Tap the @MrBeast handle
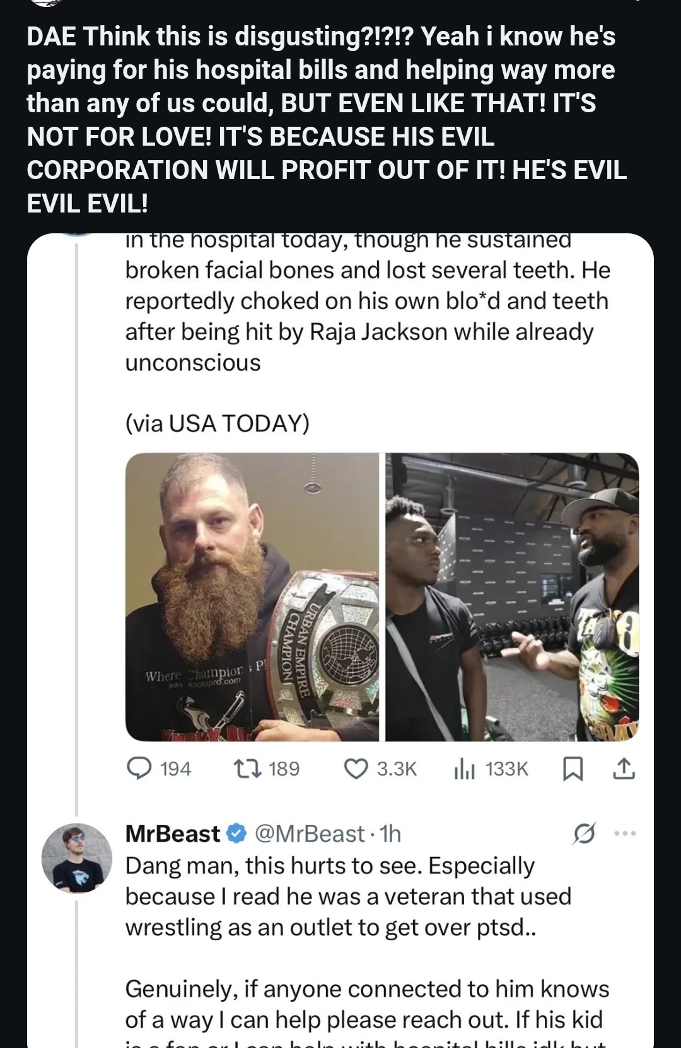The height and width of the screenshot is (1048, 681). 310,834
